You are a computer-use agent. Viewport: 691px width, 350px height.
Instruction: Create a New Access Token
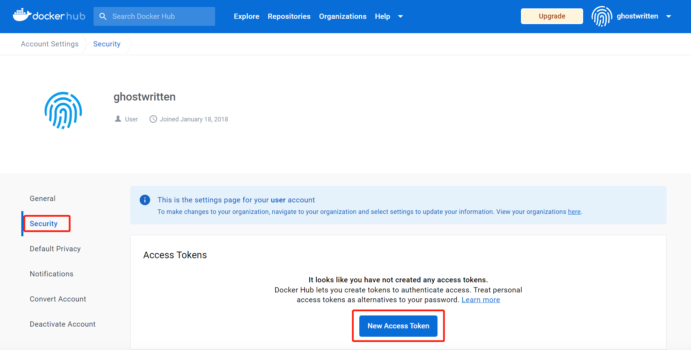point(398,326)
